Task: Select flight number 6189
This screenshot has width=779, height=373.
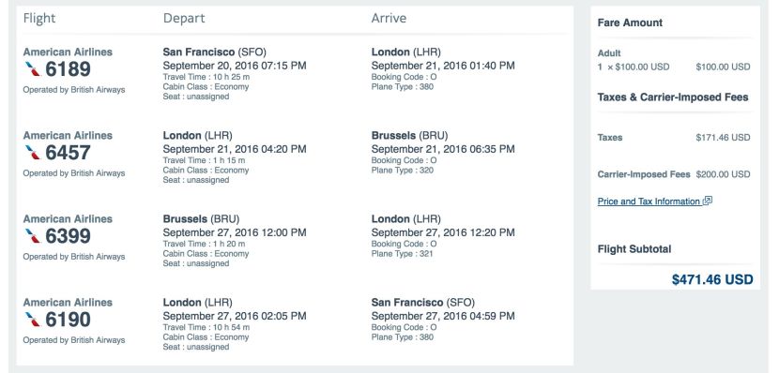Action: [x=69, y=69]
